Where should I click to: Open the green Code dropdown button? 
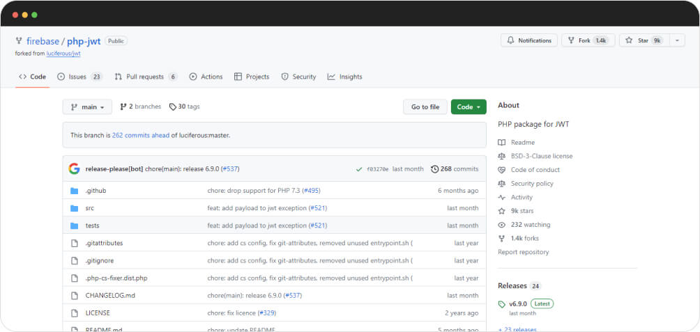(x=469, y=107)
